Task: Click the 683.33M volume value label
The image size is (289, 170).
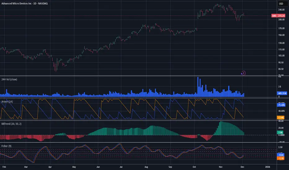Action: (282, 93)
